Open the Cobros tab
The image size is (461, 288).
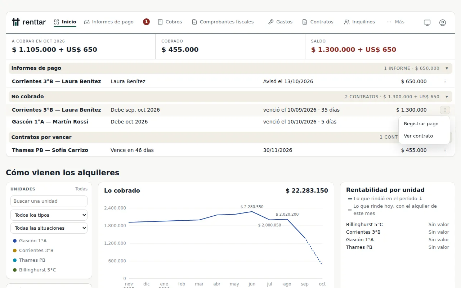[170, 22]
